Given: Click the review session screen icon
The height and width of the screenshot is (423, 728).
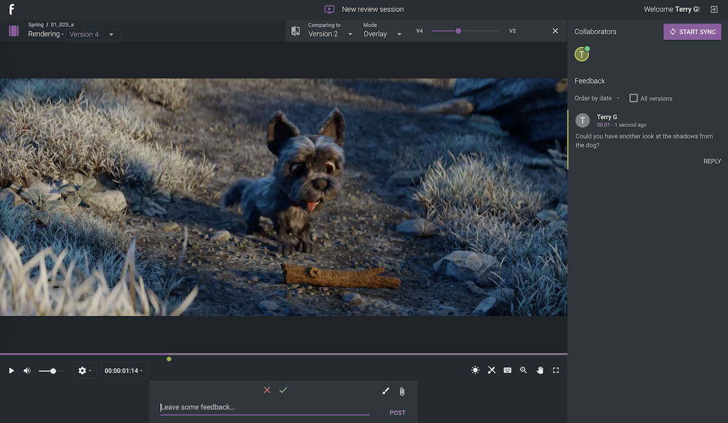Looking at the screenshot, I should pyautogui.click(x=329, y=9).
